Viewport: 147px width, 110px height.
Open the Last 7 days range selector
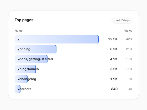(x=122, y=20)
